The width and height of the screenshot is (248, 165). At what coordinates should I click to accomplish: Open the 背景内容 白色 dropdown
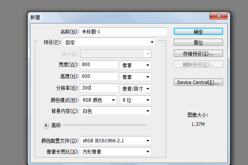116,111
